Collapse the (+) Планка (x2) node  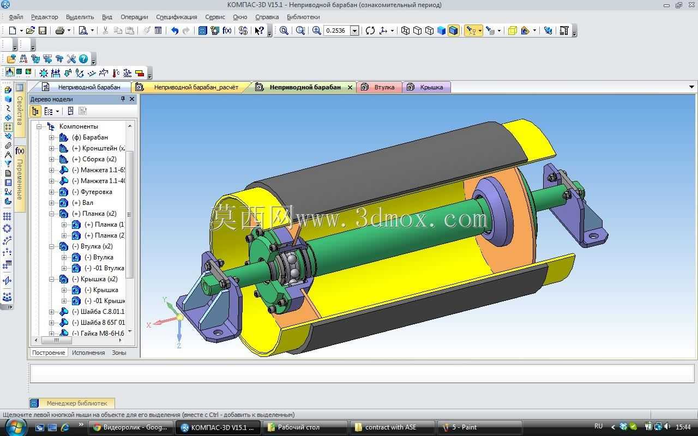(52, 214)
